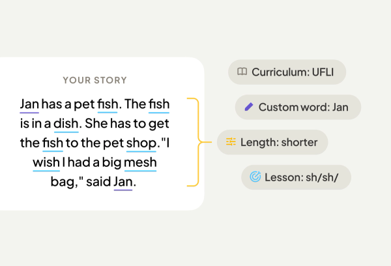Click the yellow bracket connector

pos(193,142)
